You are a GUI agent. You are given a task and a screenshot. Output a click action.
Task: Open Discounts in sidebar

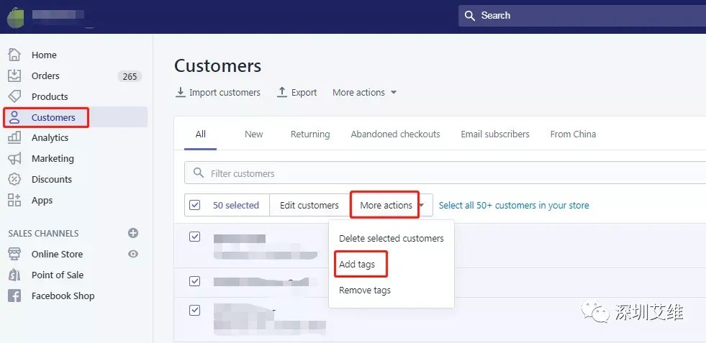pos(52,179)
